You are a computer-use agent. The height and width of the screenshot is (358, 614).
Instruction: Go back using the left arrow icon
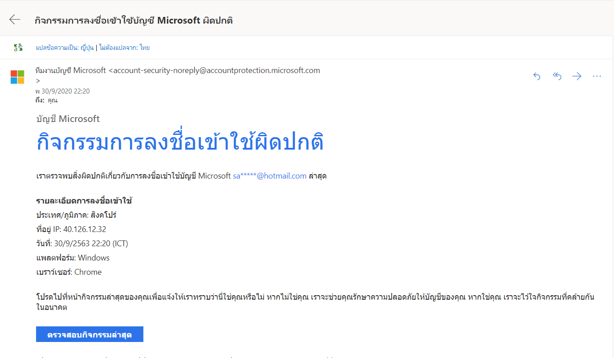pos(15,20)
